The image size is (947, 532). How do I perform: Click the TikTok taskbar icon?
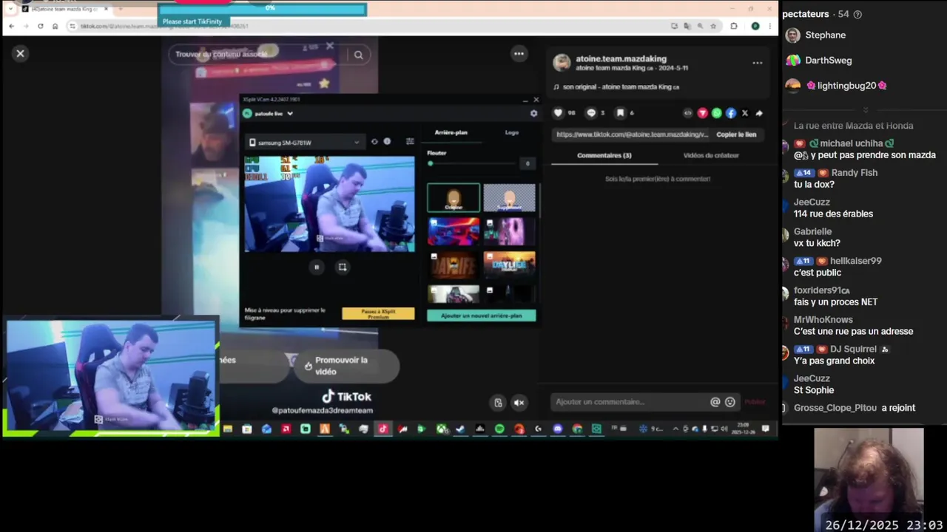coord(382,429)
